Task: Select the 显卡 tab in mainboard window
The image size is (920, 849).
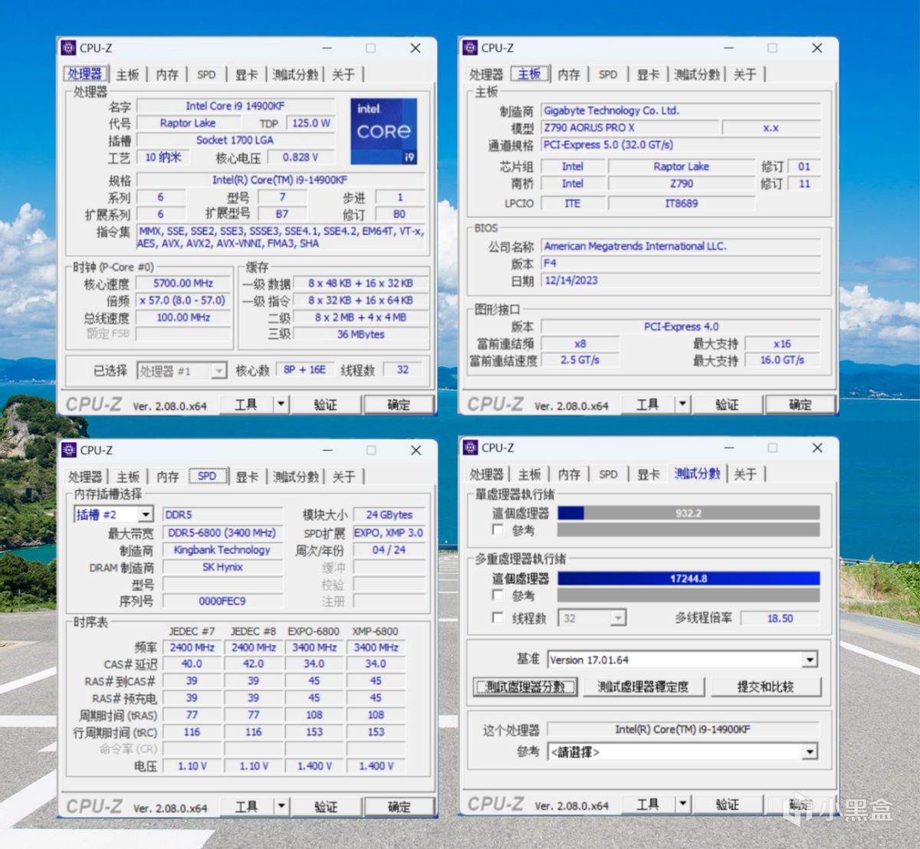Action: [x=648, y=74]
